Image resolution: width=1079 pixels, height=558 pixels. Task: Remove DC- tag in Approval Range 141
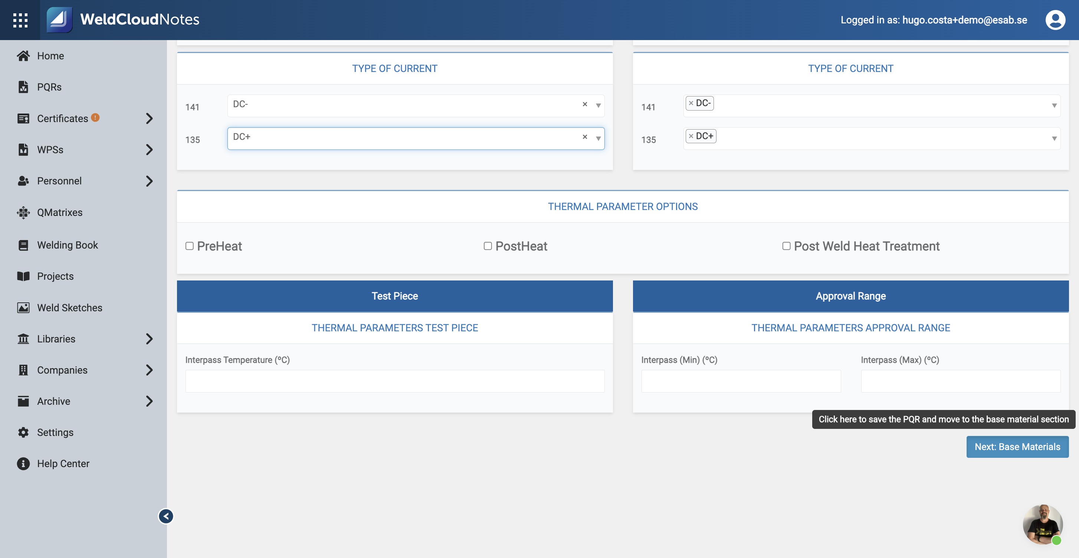click(691, 103)
